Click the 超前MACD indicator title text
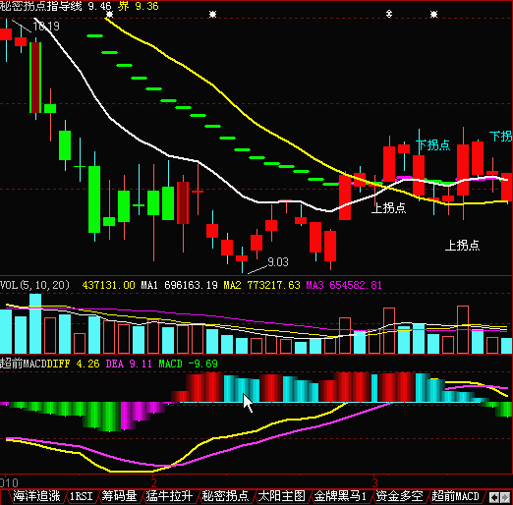Image resolution: width=513 pixels, height=505 pixels. click(x=24, y=364)
